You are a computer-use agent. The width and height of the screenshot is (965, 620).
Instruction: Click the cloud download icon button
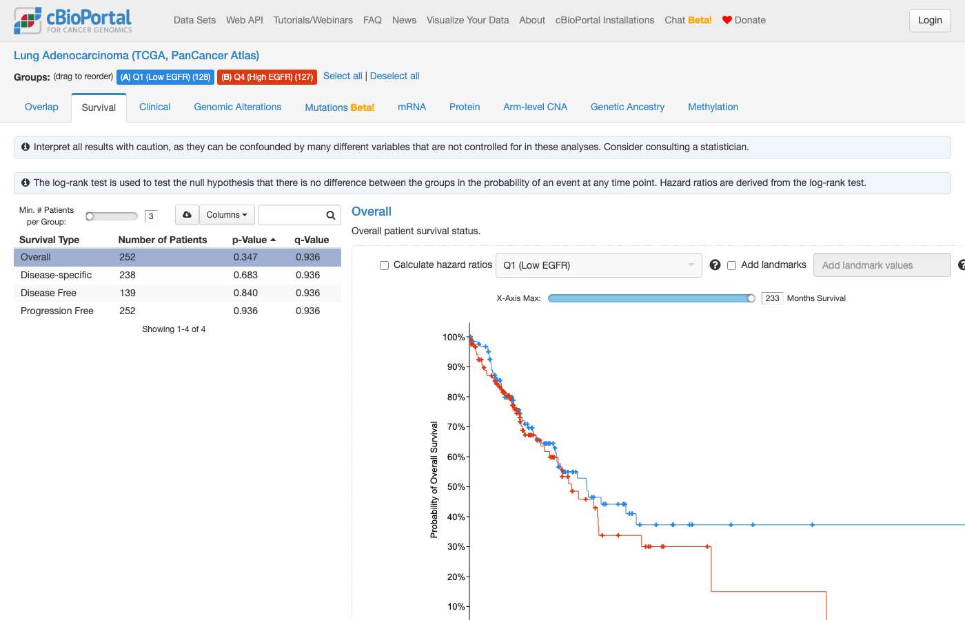[x=187, y=215]
